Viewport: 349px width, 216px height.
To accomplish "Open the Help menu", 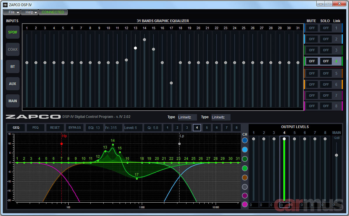I will pyautogui.click(x=29, y=12).
